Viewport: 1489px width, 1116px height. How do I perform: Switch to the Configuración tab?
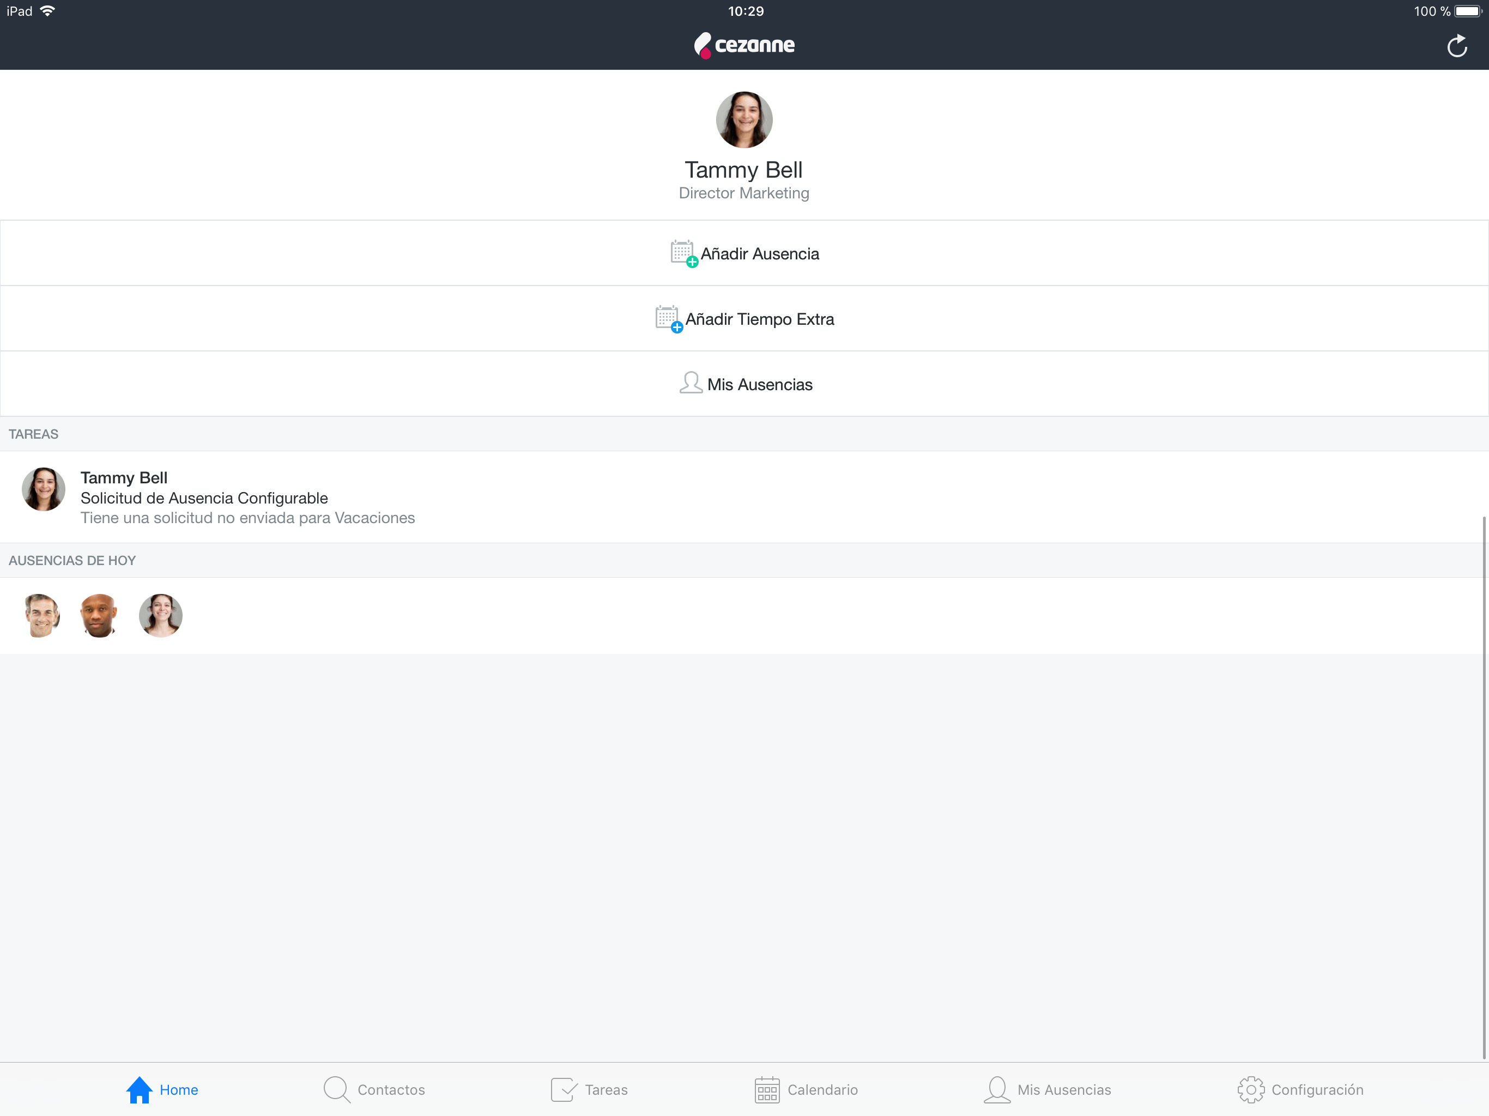(1300, 1090)
